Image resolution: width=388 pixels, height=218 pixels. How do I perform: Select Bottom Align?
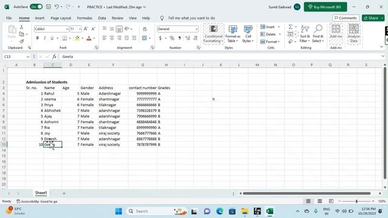[x=119, y=29]
